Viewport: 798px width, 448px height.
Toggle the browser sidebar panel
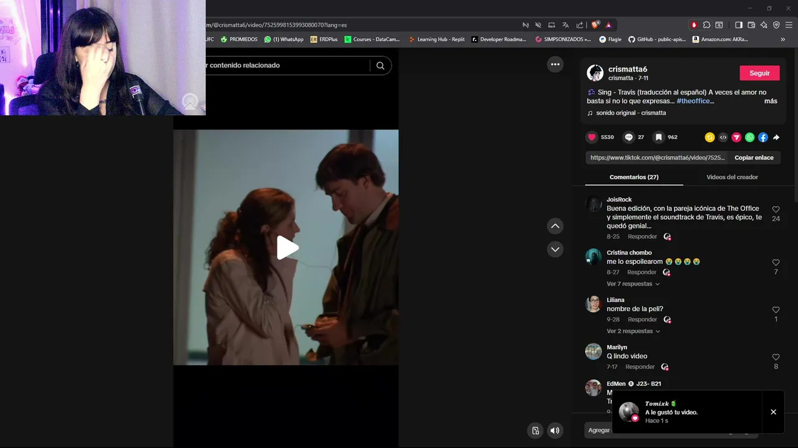click(739, 25)
